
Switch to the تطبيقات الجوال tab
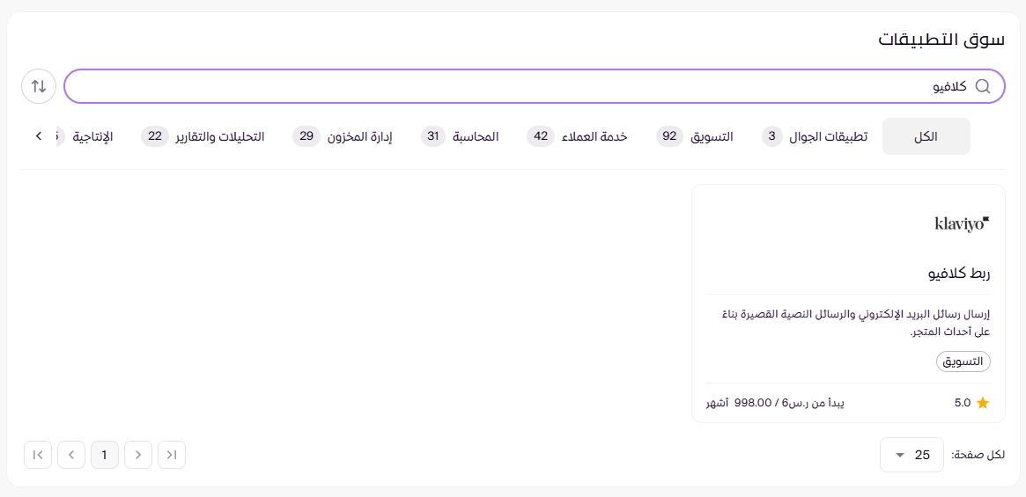816,137
